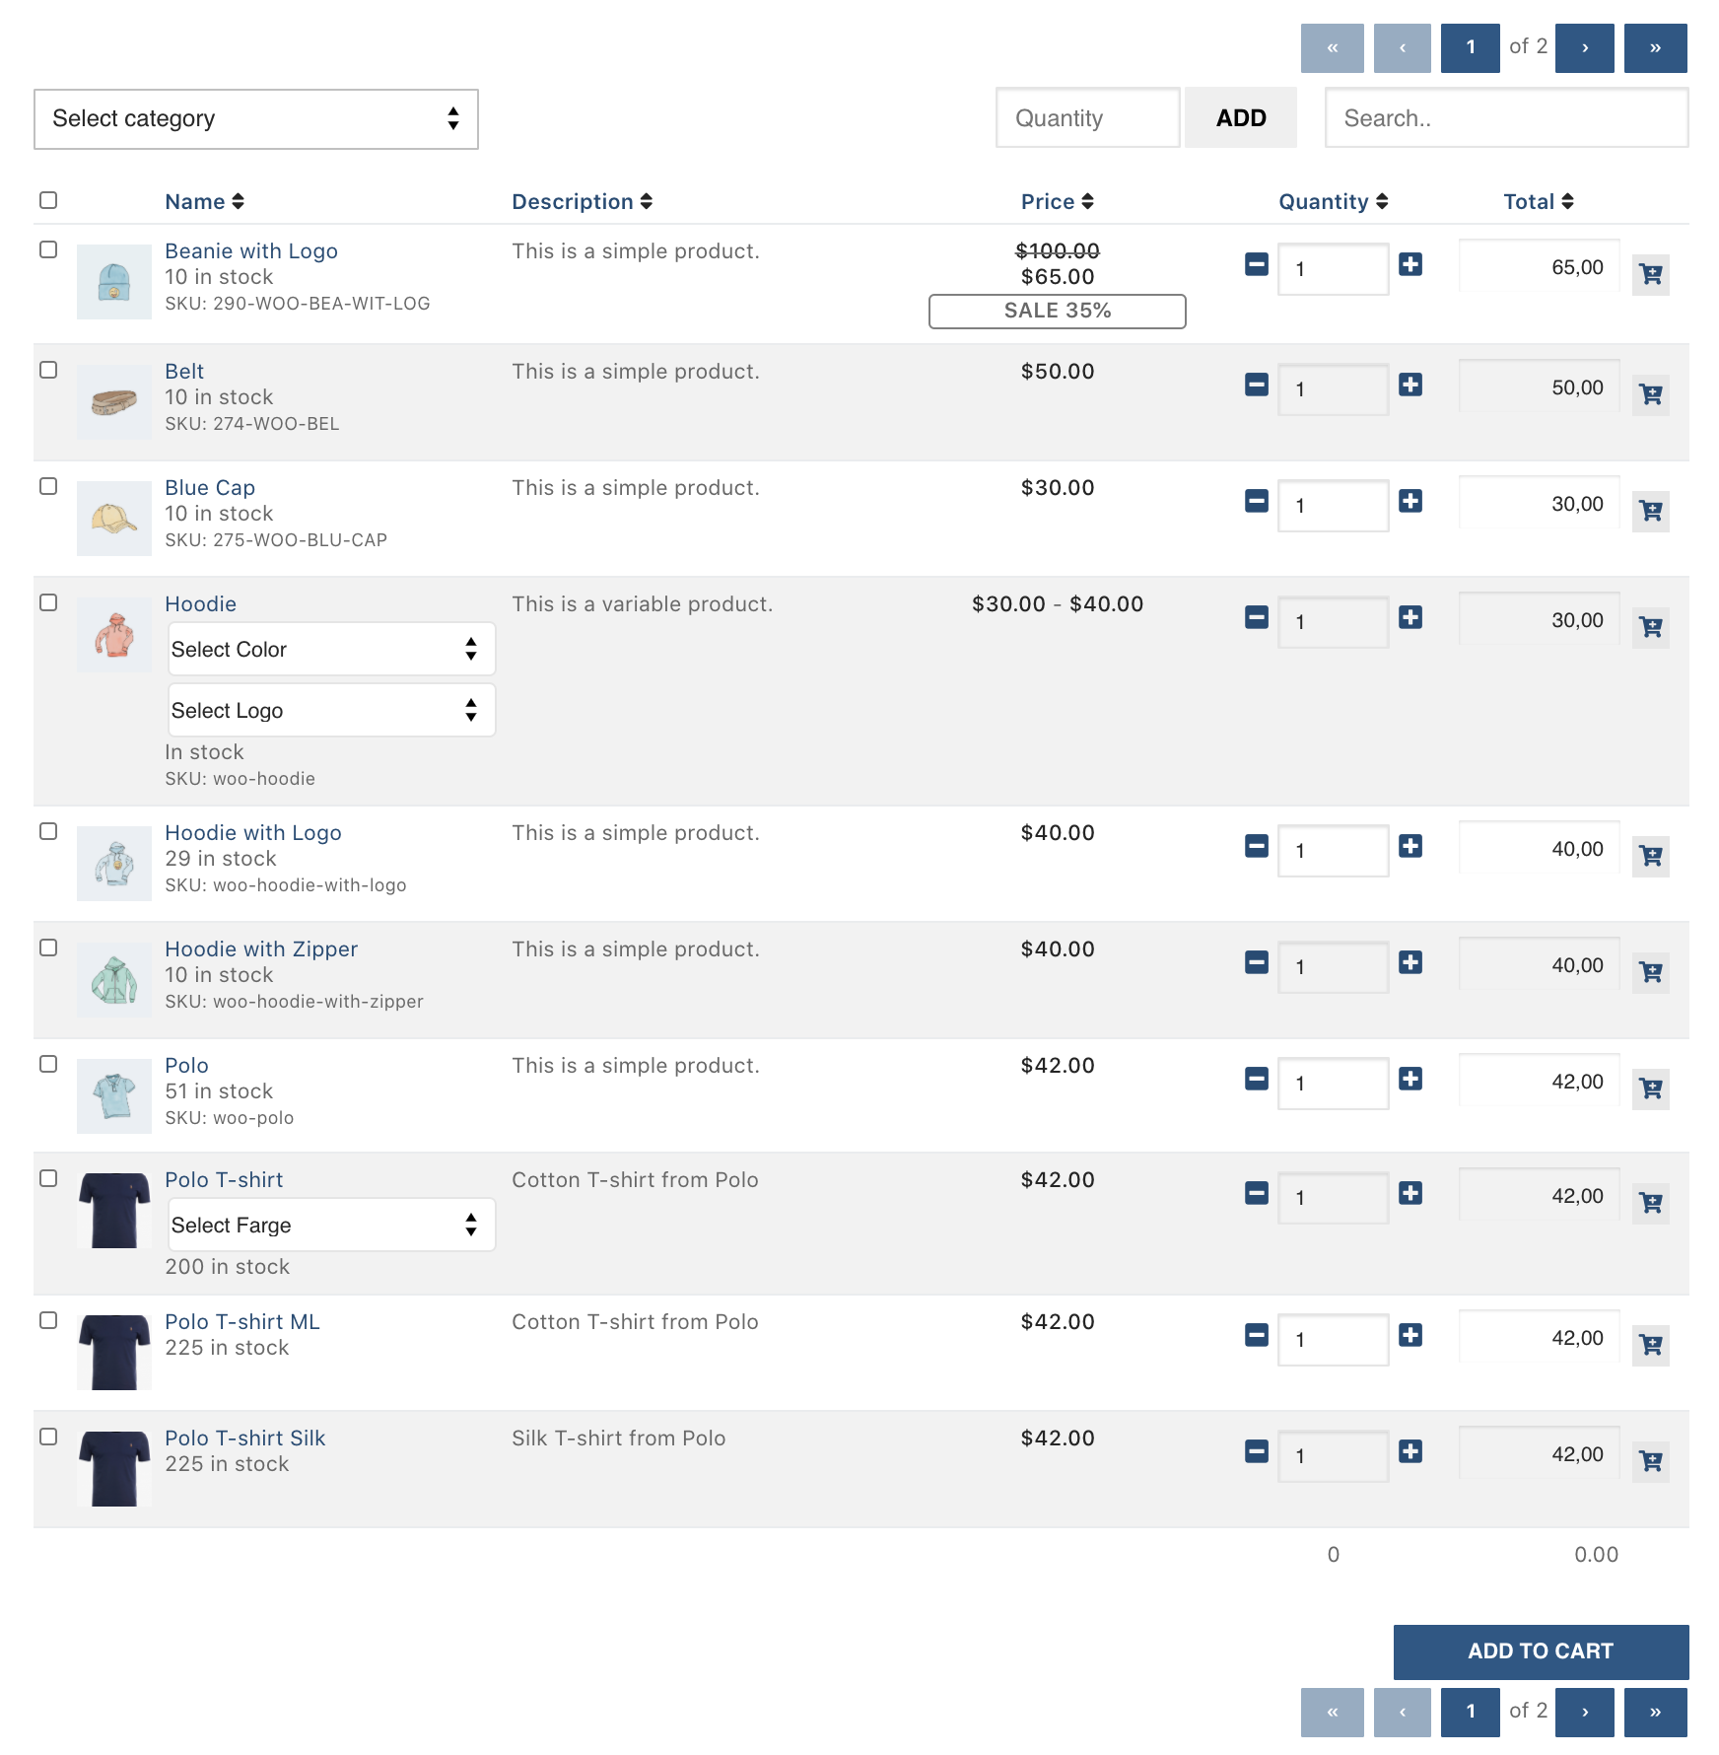The image size is (1719, 1755).
Task: Click the Search input field
Action: click(x=1506, y=118)
